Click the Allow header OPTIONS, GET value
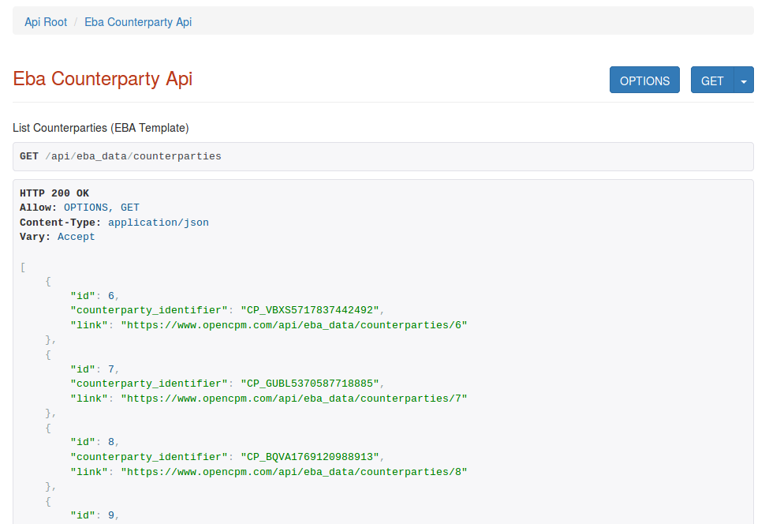Viewport: 769px width, 524px height. pyautogui.click(x=101, y=208)
